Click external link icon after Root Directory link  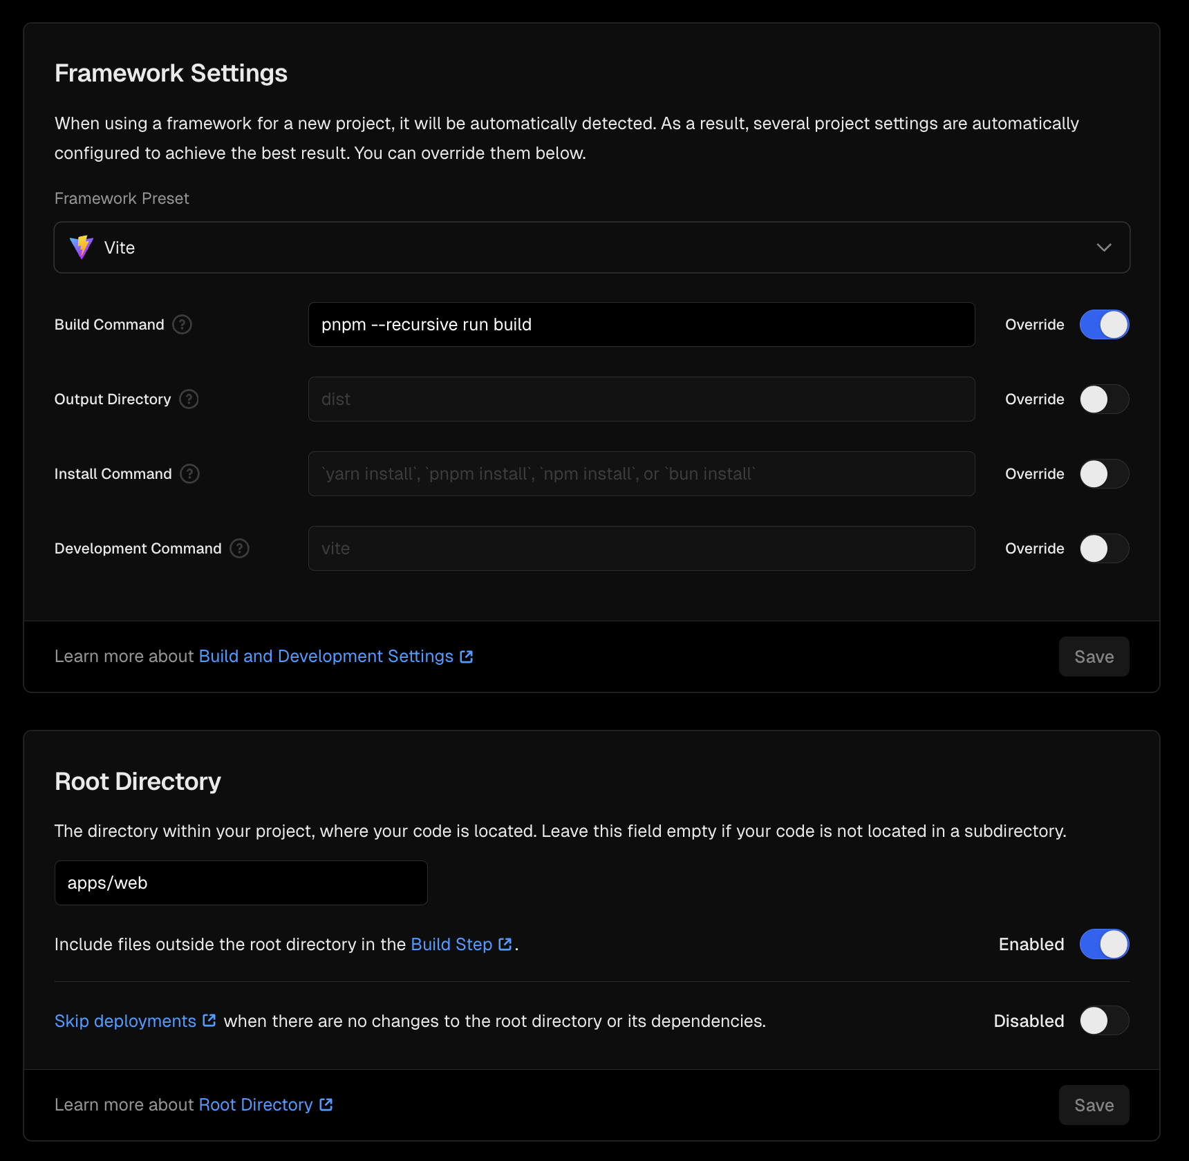click(326, 1105)
